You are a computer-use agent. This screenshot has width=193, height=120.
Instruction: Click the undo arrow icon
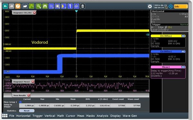pyautogui.click(x=5, y=6)
